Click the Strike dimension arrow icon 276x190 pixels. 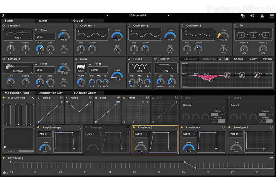tap(38, 98)
